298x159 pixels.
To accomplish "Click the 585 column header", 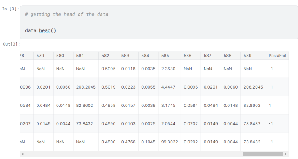I will (165, 56).
